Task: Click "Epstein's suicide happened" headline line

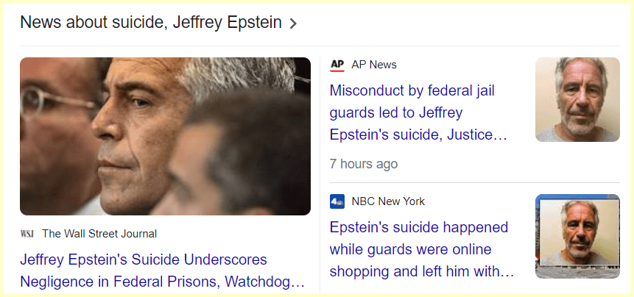Action: pos(419,227)
